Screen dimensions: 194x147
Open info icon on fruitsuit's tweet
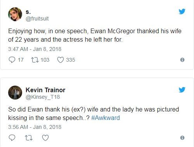point(182,60)
